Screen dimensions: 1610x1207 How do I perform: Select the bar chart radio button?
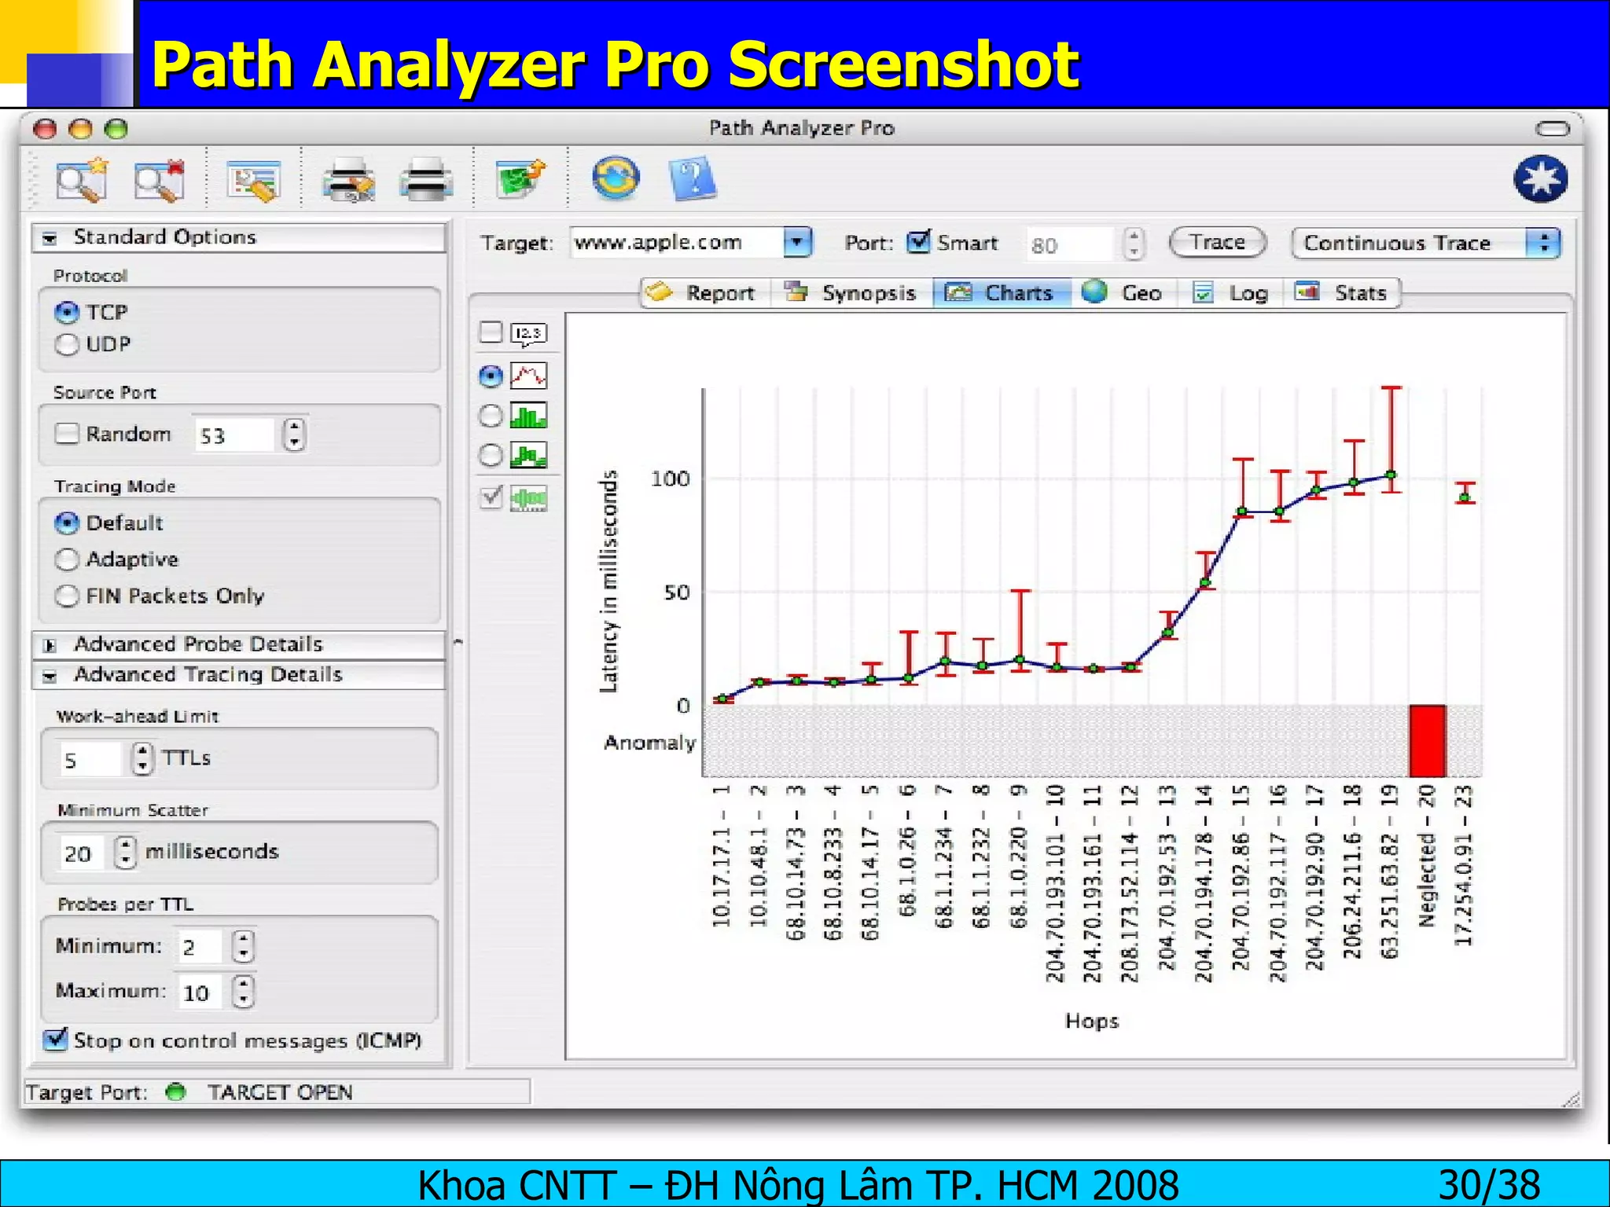tap(491, 416)
